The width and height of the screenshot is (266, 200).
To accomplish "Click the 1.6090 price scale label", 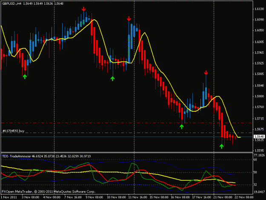I will tap(259, 20).
